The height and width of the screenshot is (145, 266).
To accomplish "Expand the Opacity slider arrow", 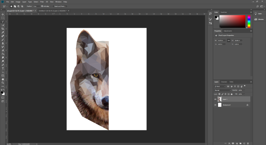I will pyautogui.click(x=244, y=90).
